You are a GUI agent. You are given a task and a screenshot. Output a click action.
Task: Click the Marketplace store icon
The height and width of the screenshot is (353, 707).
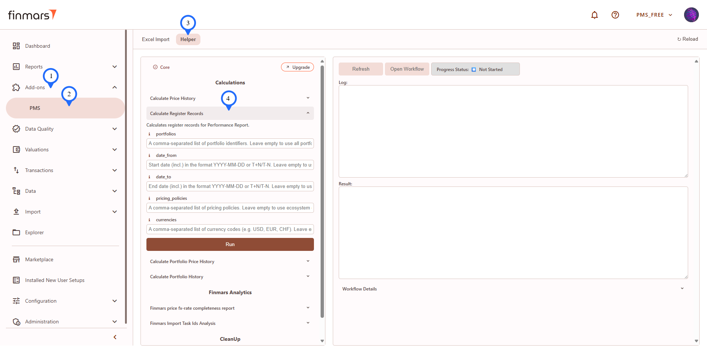[x=16, y=259]
